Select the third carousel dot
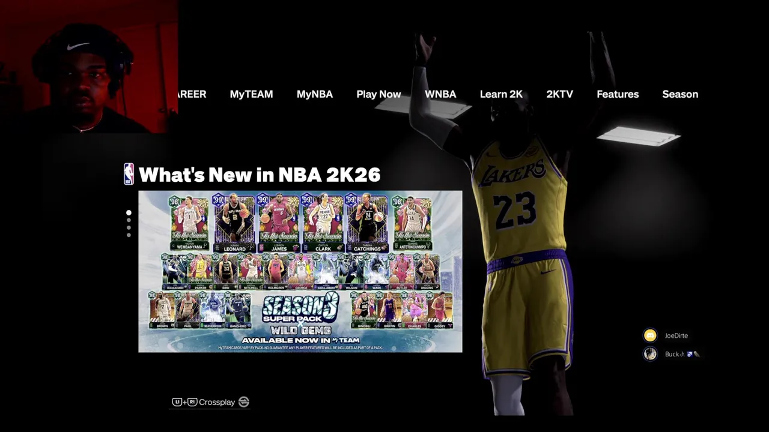 coord(129,227)
